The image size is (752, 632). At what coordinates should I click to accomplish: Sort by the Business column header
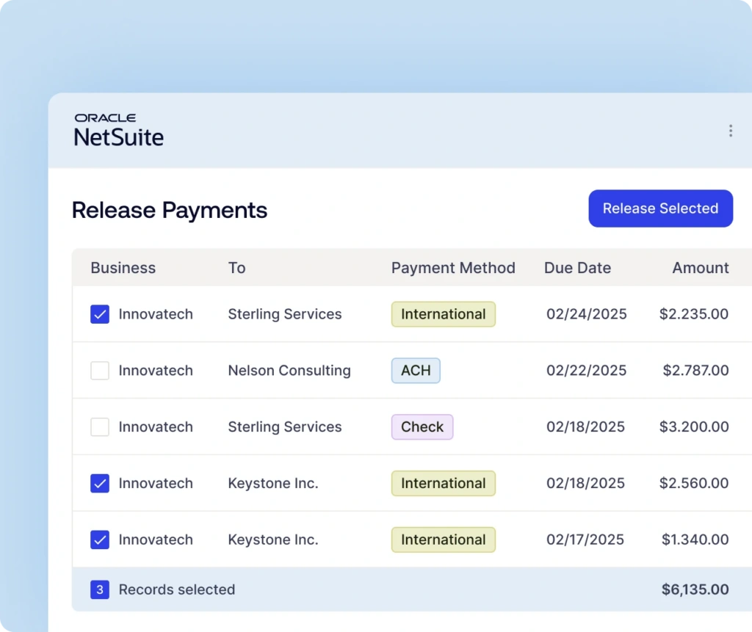pyautogui.click(x=123, y=268)
